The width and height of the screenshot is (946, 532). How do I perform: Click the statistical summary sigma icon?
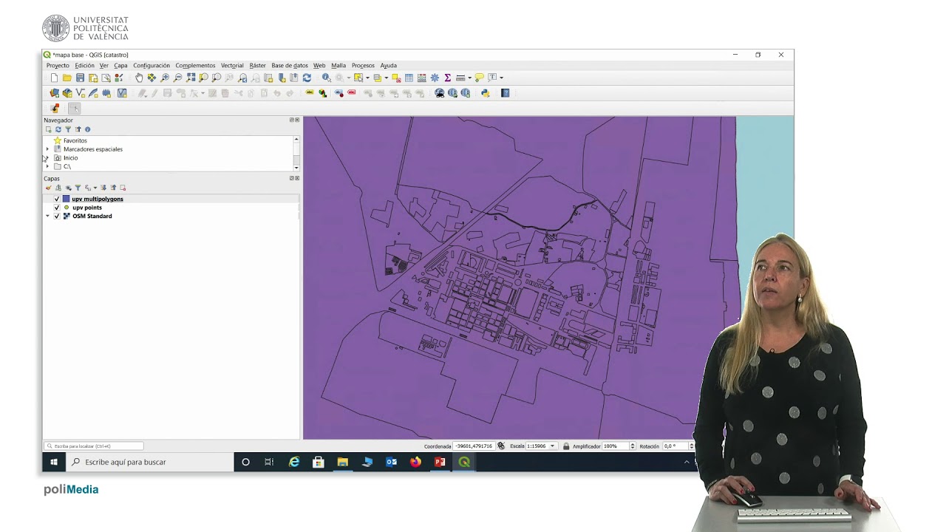tap(447, 78)
